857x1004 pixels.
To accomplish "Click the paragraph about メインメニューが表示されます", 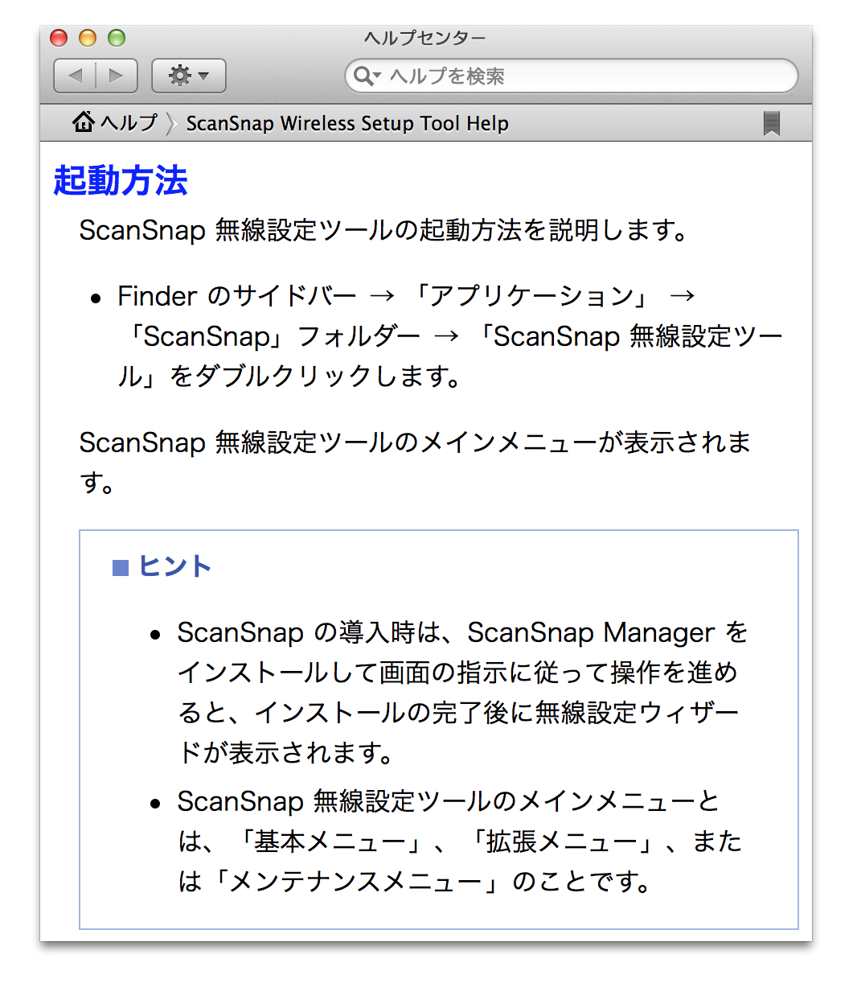I will 415,462.
